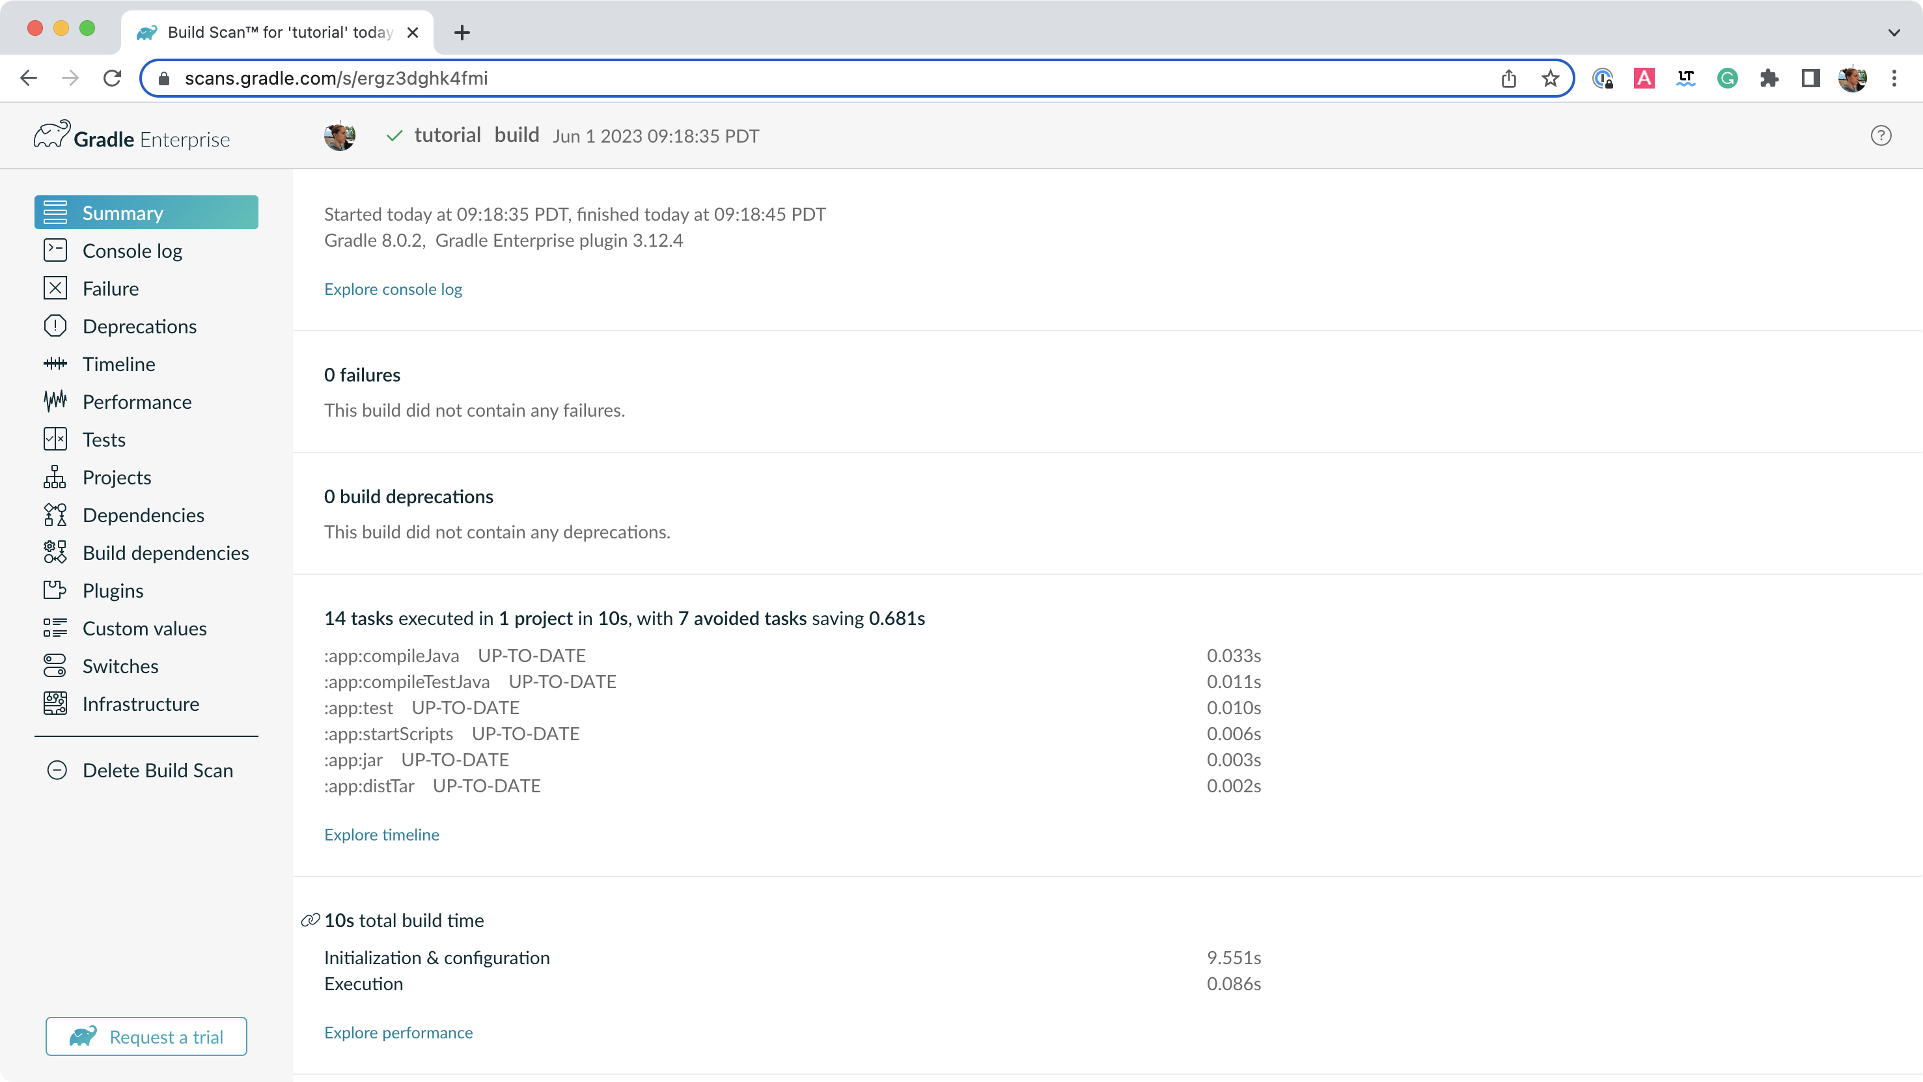Click the :app:startScripts task row
Screen dimensions: 1923x1082
click(x=793, y=733)
